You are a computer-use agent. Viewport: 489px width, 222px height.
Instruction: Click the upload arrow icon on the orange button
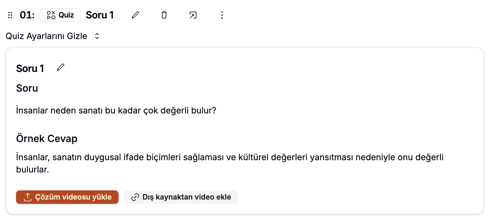(28, 197)
